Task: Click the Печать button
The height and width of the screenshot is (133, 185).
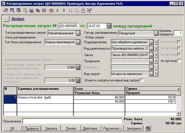Action: coord(71,129)
